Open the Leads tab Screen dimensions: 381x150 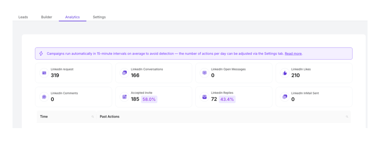(23, 17)
